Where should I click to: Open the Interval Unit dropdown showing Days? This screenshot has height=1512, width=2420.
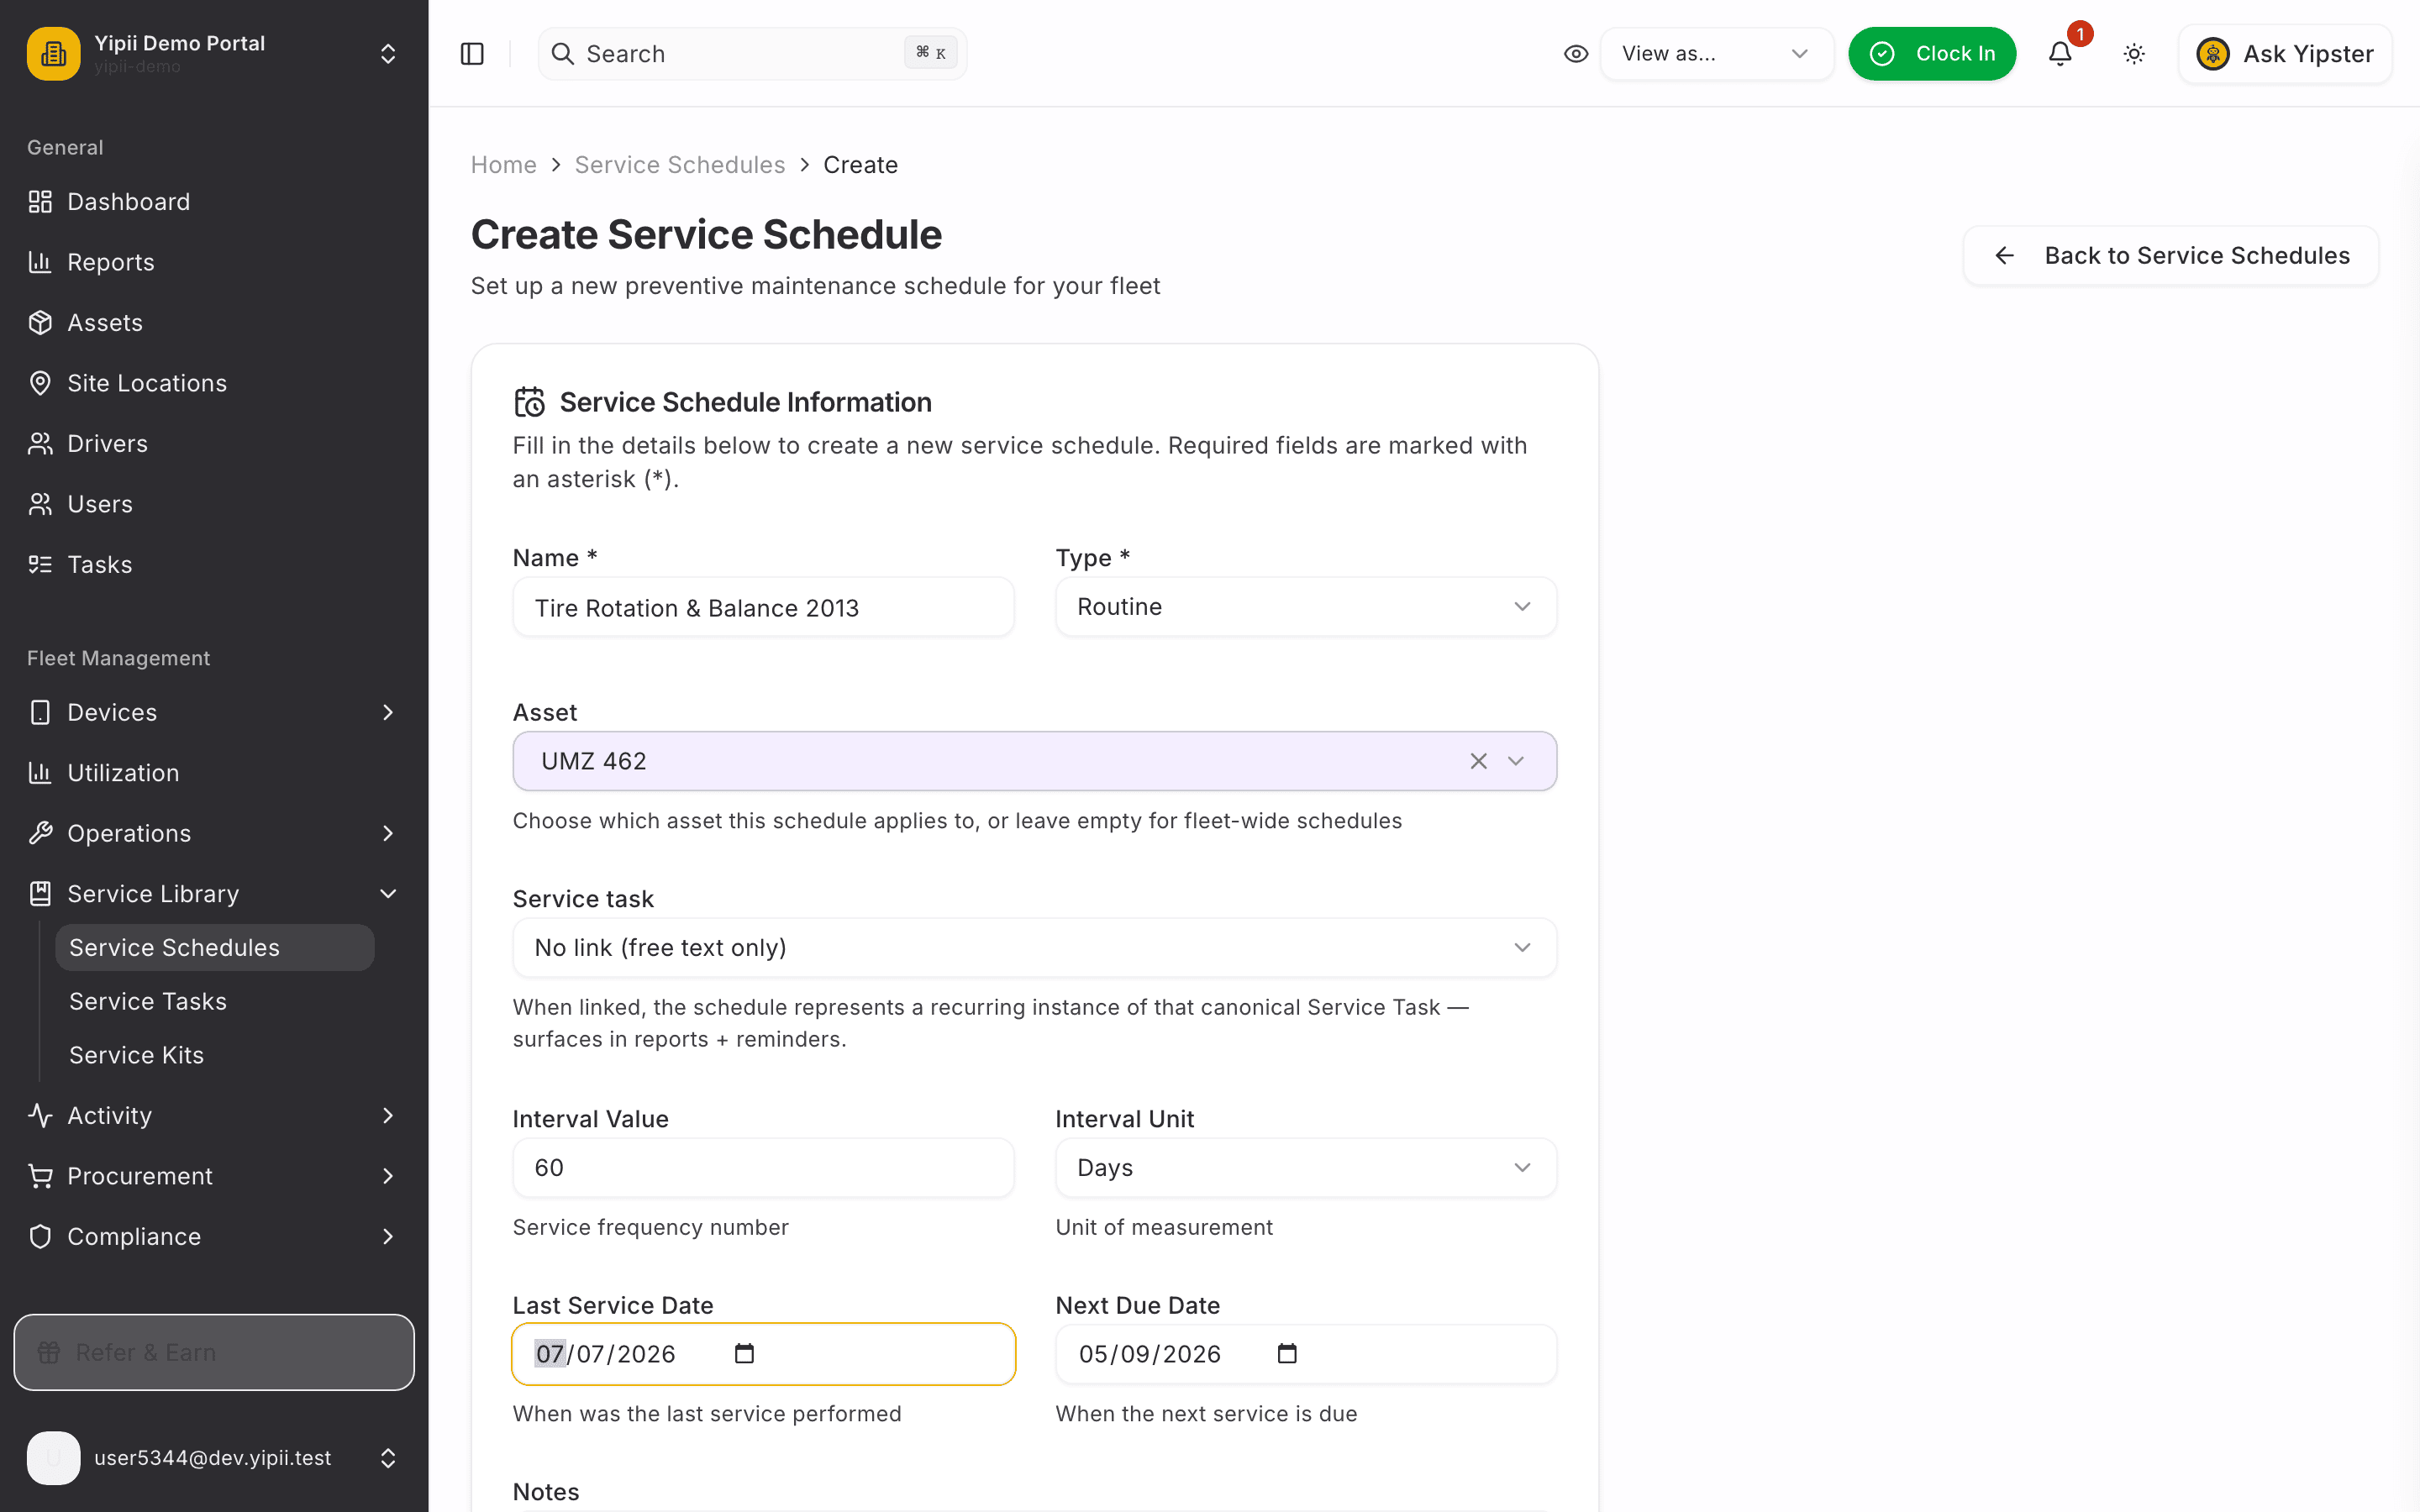(x=1306, y=1167)
